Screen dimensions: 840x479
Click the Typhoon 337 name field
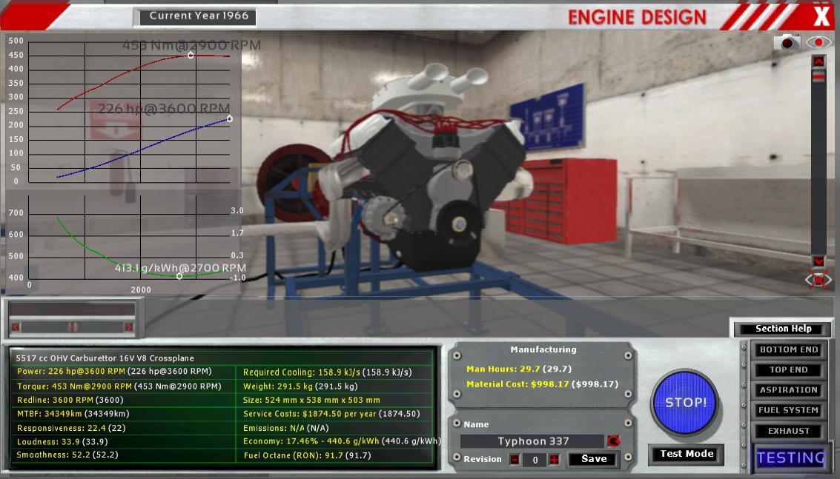click(x=532, y=441)
